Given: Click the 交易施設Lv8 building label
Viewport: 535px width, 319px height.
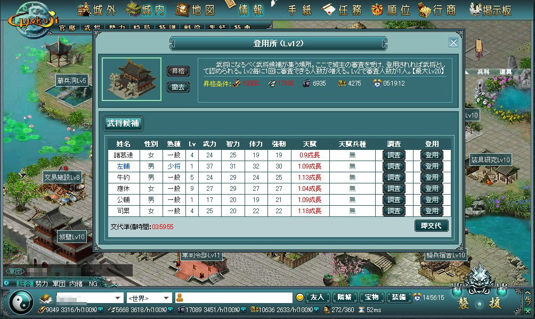Looking at the screenshot, I should click(62, 178).
